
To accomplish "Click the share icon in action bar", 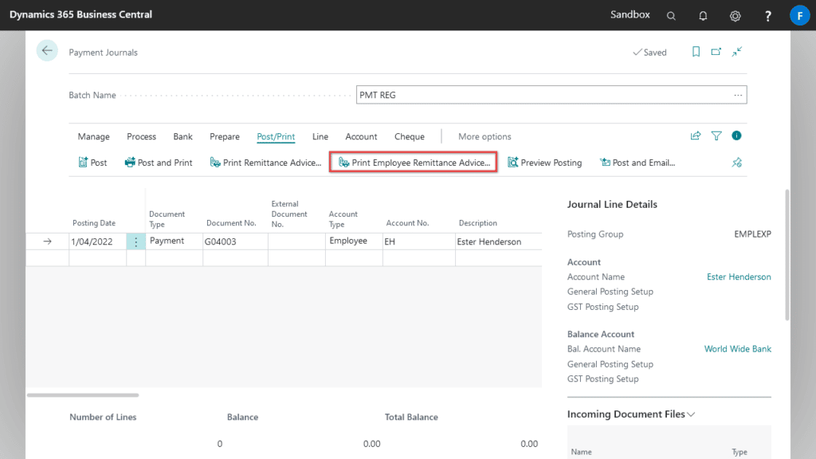I will [696, 136].
